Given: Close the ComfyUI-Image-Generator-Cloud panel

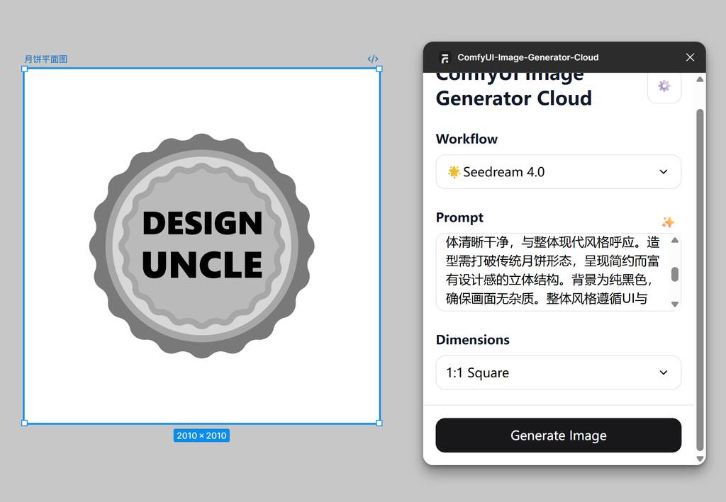Looking at the screenshot, I should tap(690, 57).
